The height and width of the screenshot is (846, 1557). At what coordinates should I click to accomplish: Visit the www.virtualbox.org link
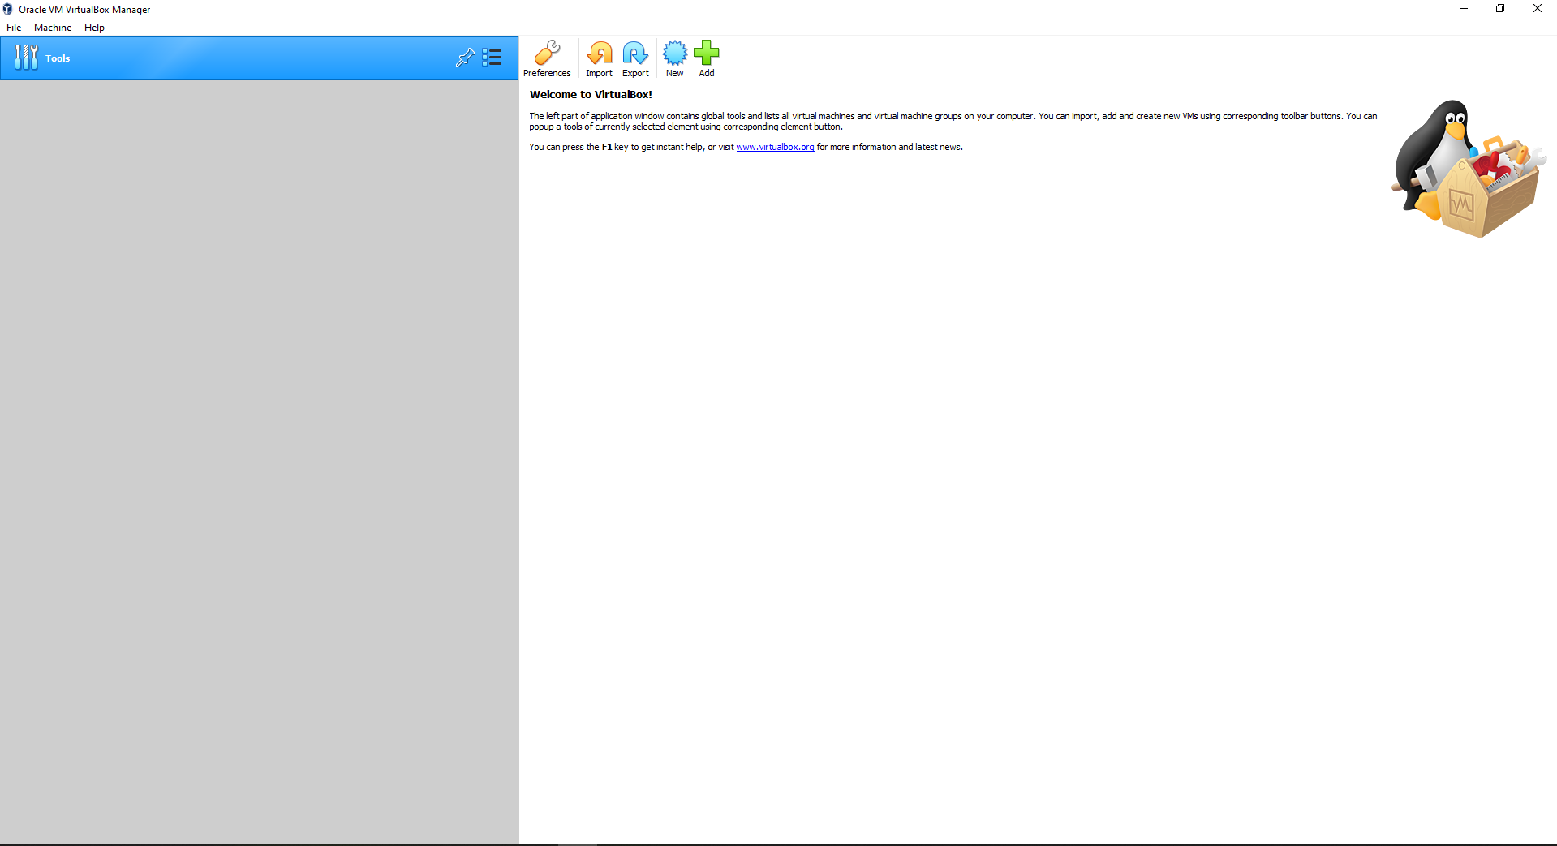(775, 147)
